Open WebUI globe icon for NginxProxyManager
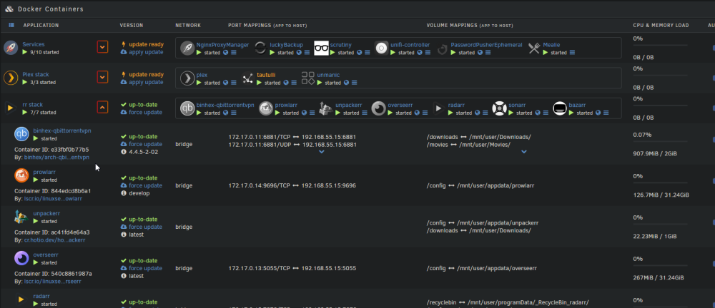The height and width of the screenshot is (308, 715). pyautogui.click(x=225, y=53)
